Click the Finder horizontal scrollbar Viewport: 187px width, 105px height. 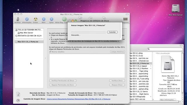(x=155, y=102)
